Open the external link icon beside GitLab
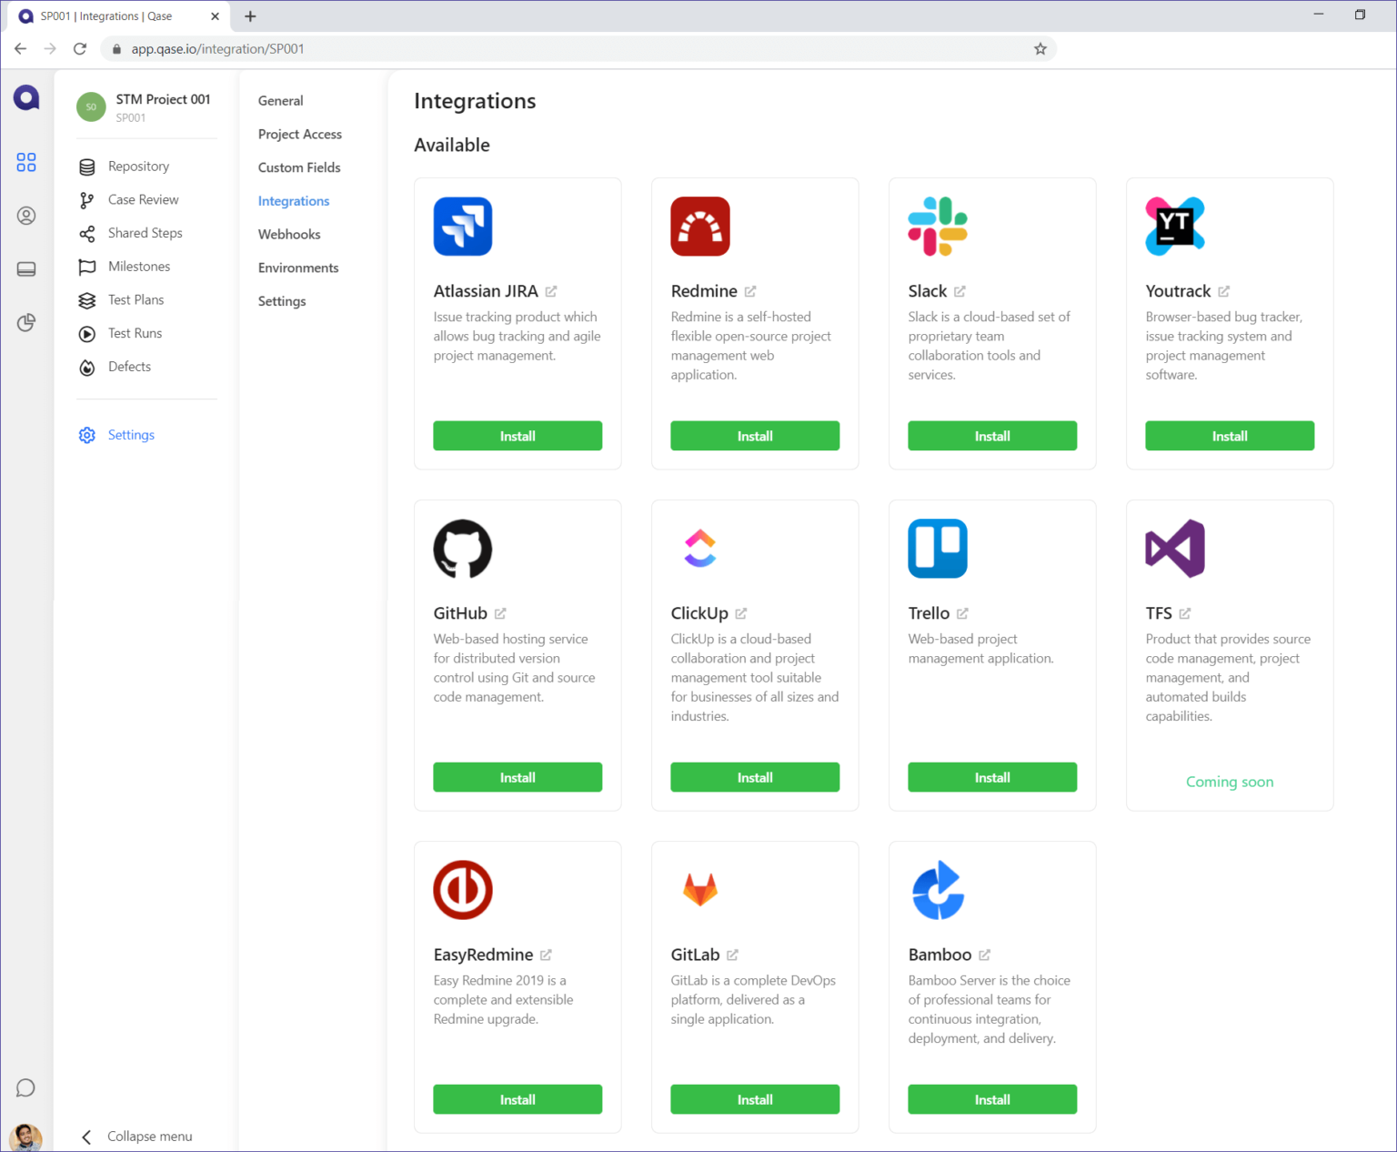The height and width of the screenshot is (1152, 1397). pyautogui.click(x=733, y=955)
